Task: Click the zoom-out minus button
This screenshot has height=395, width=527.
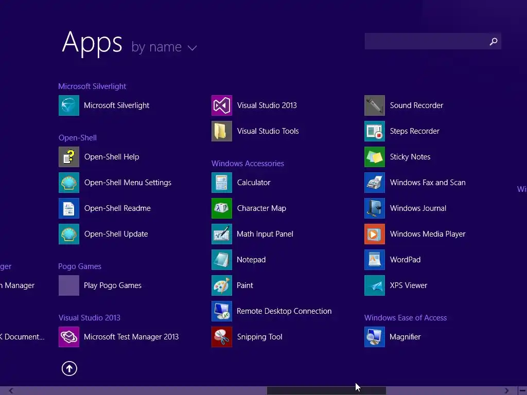Action: click(523, 391)
